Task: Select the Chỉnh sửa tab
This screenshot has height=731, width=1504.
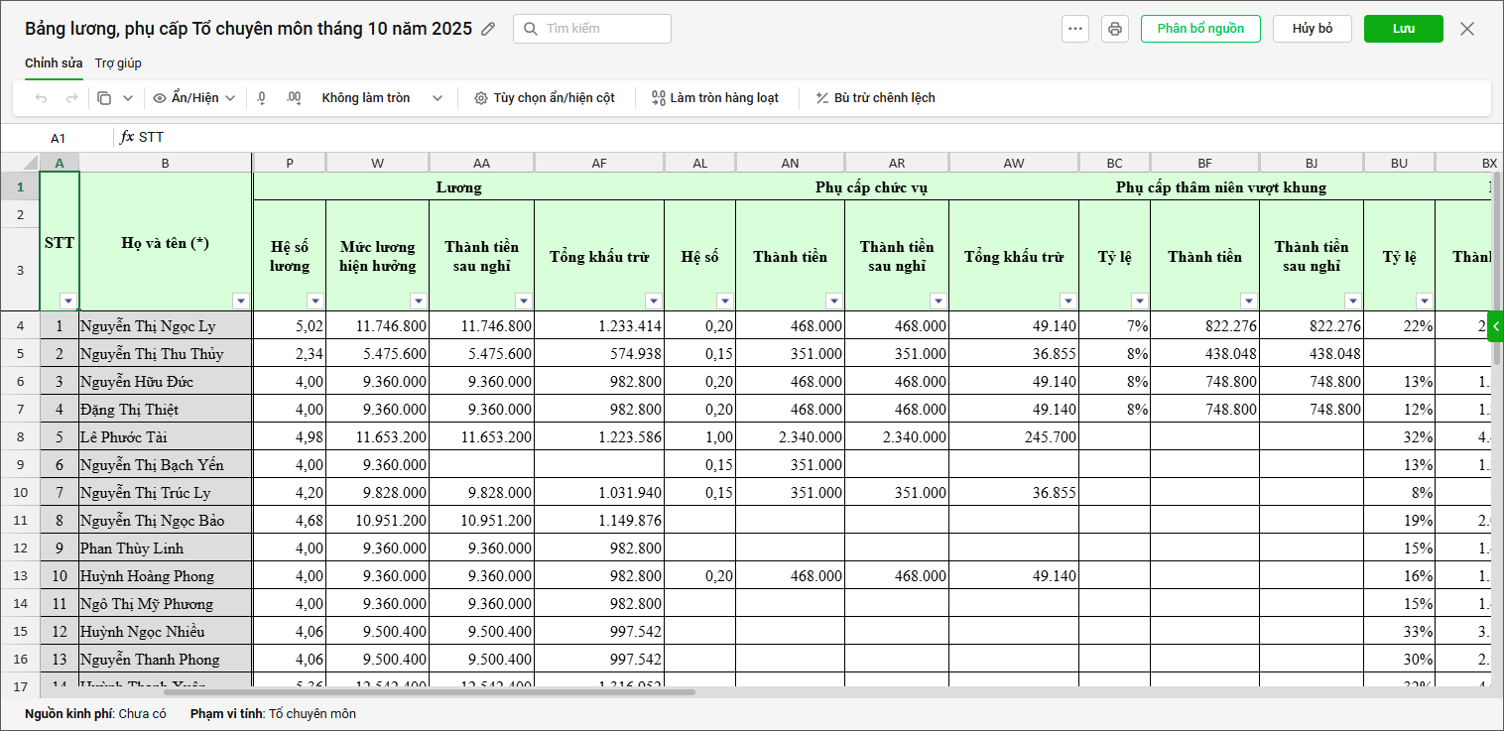Action: pyautogui.click(x=54, y=63)
